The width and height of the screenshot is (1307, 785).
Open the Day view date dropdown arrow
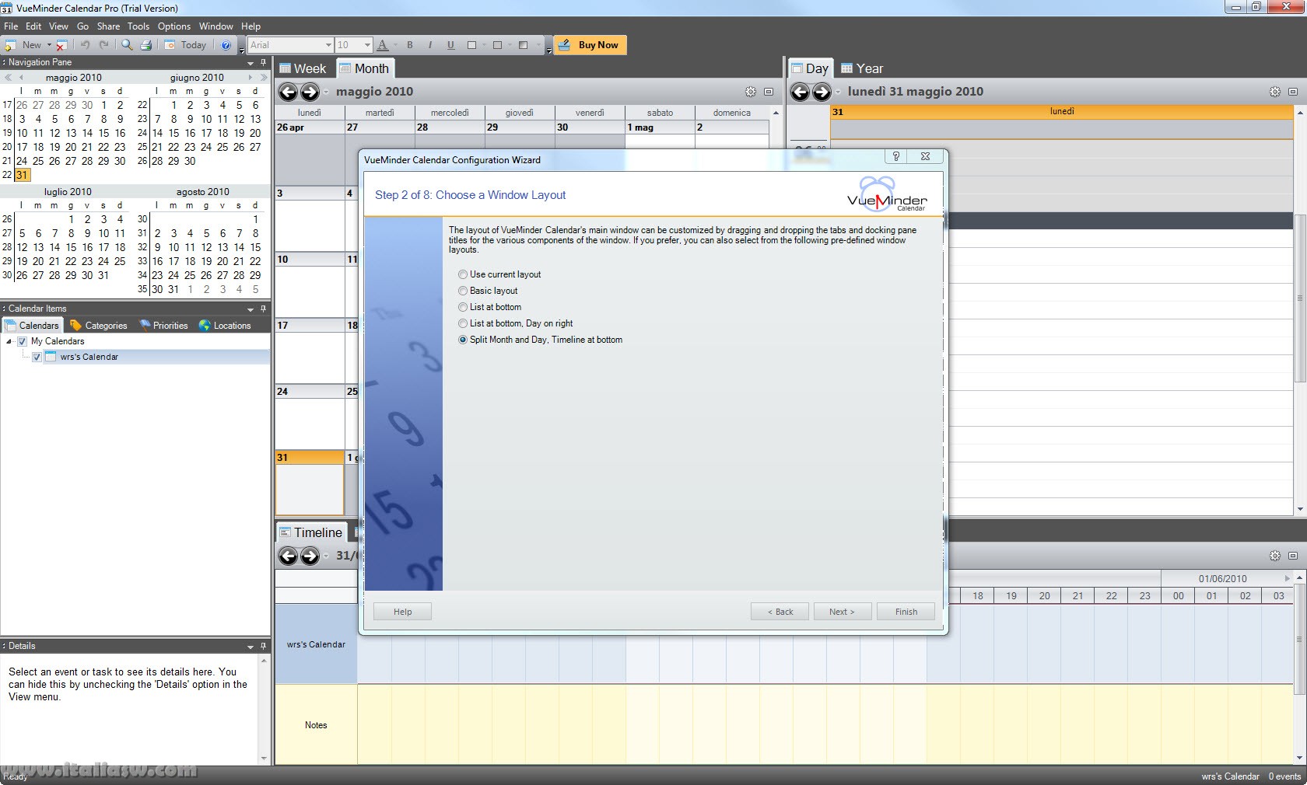point(838,92)
